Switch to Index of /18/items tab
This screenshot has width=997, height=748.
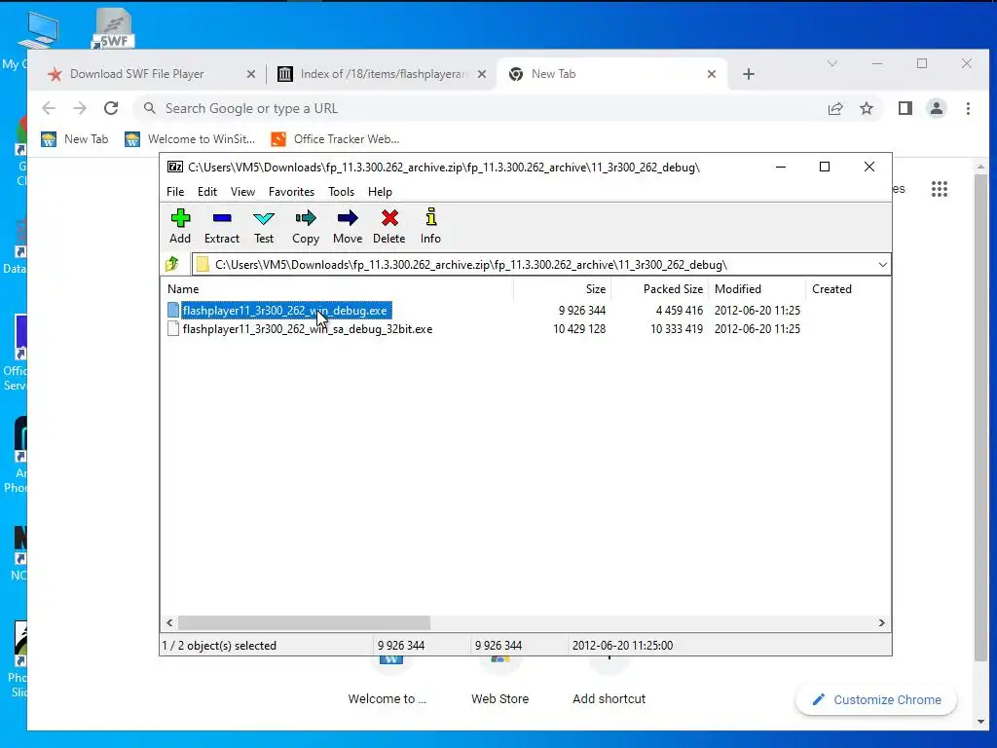click(383, 74)
